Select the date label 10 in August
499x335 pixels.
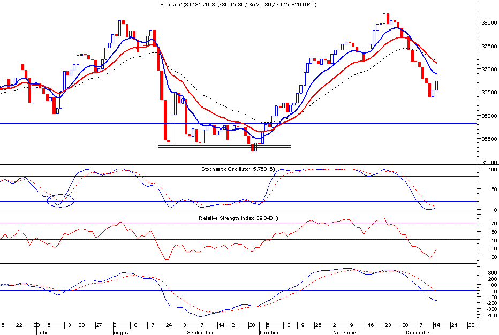pyautogui.click(x=134, y=325)
